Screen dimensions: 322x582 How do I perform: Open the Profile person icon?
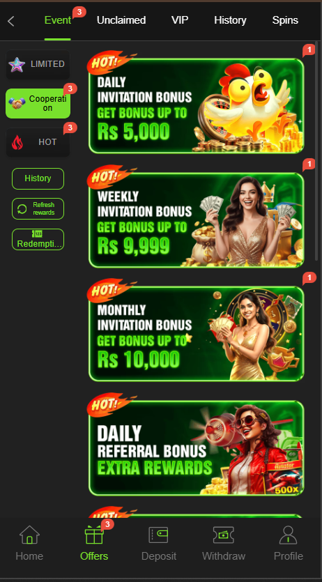(x=289, y=535)
